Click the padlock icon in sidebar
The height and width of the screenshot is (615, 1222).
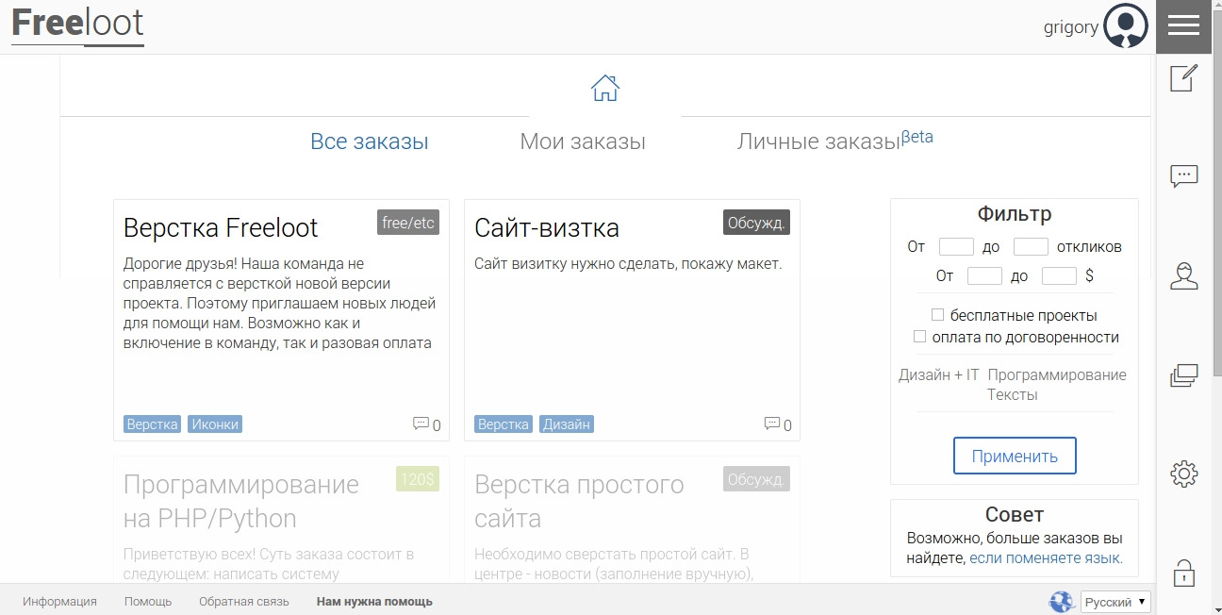[x=1183, y=573]
